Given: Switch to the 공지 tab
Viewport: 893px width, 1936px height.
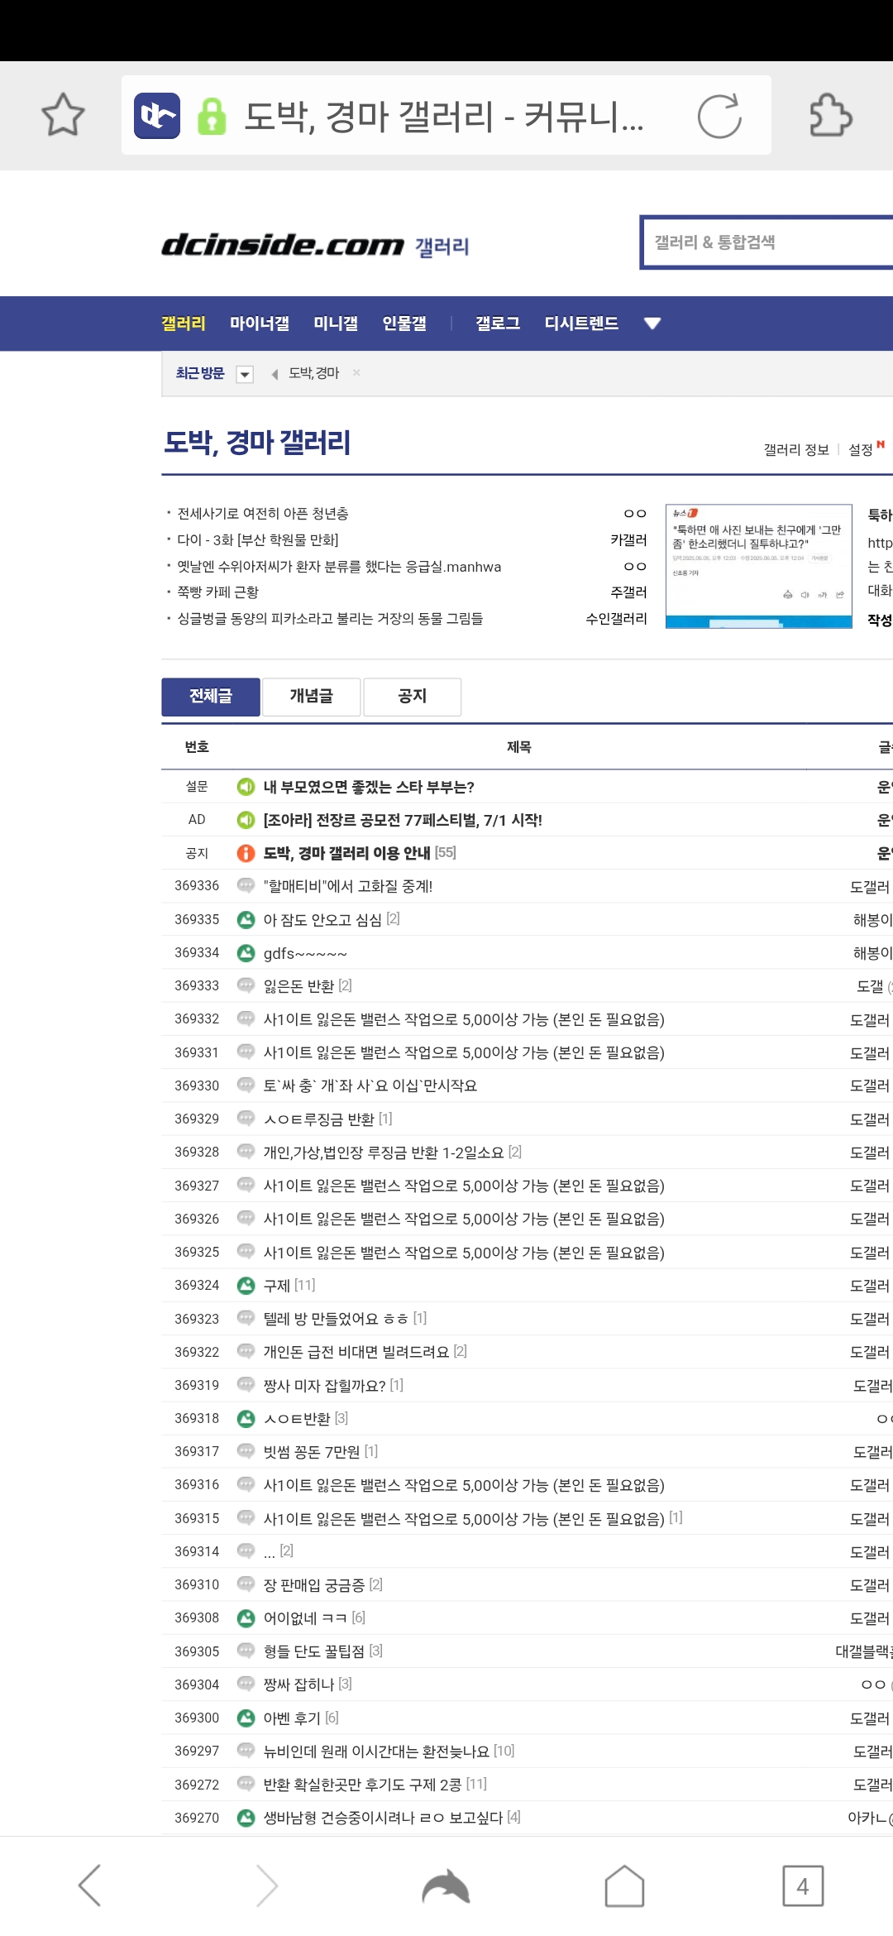Looking at the screenshot, I should pos(412,697).
